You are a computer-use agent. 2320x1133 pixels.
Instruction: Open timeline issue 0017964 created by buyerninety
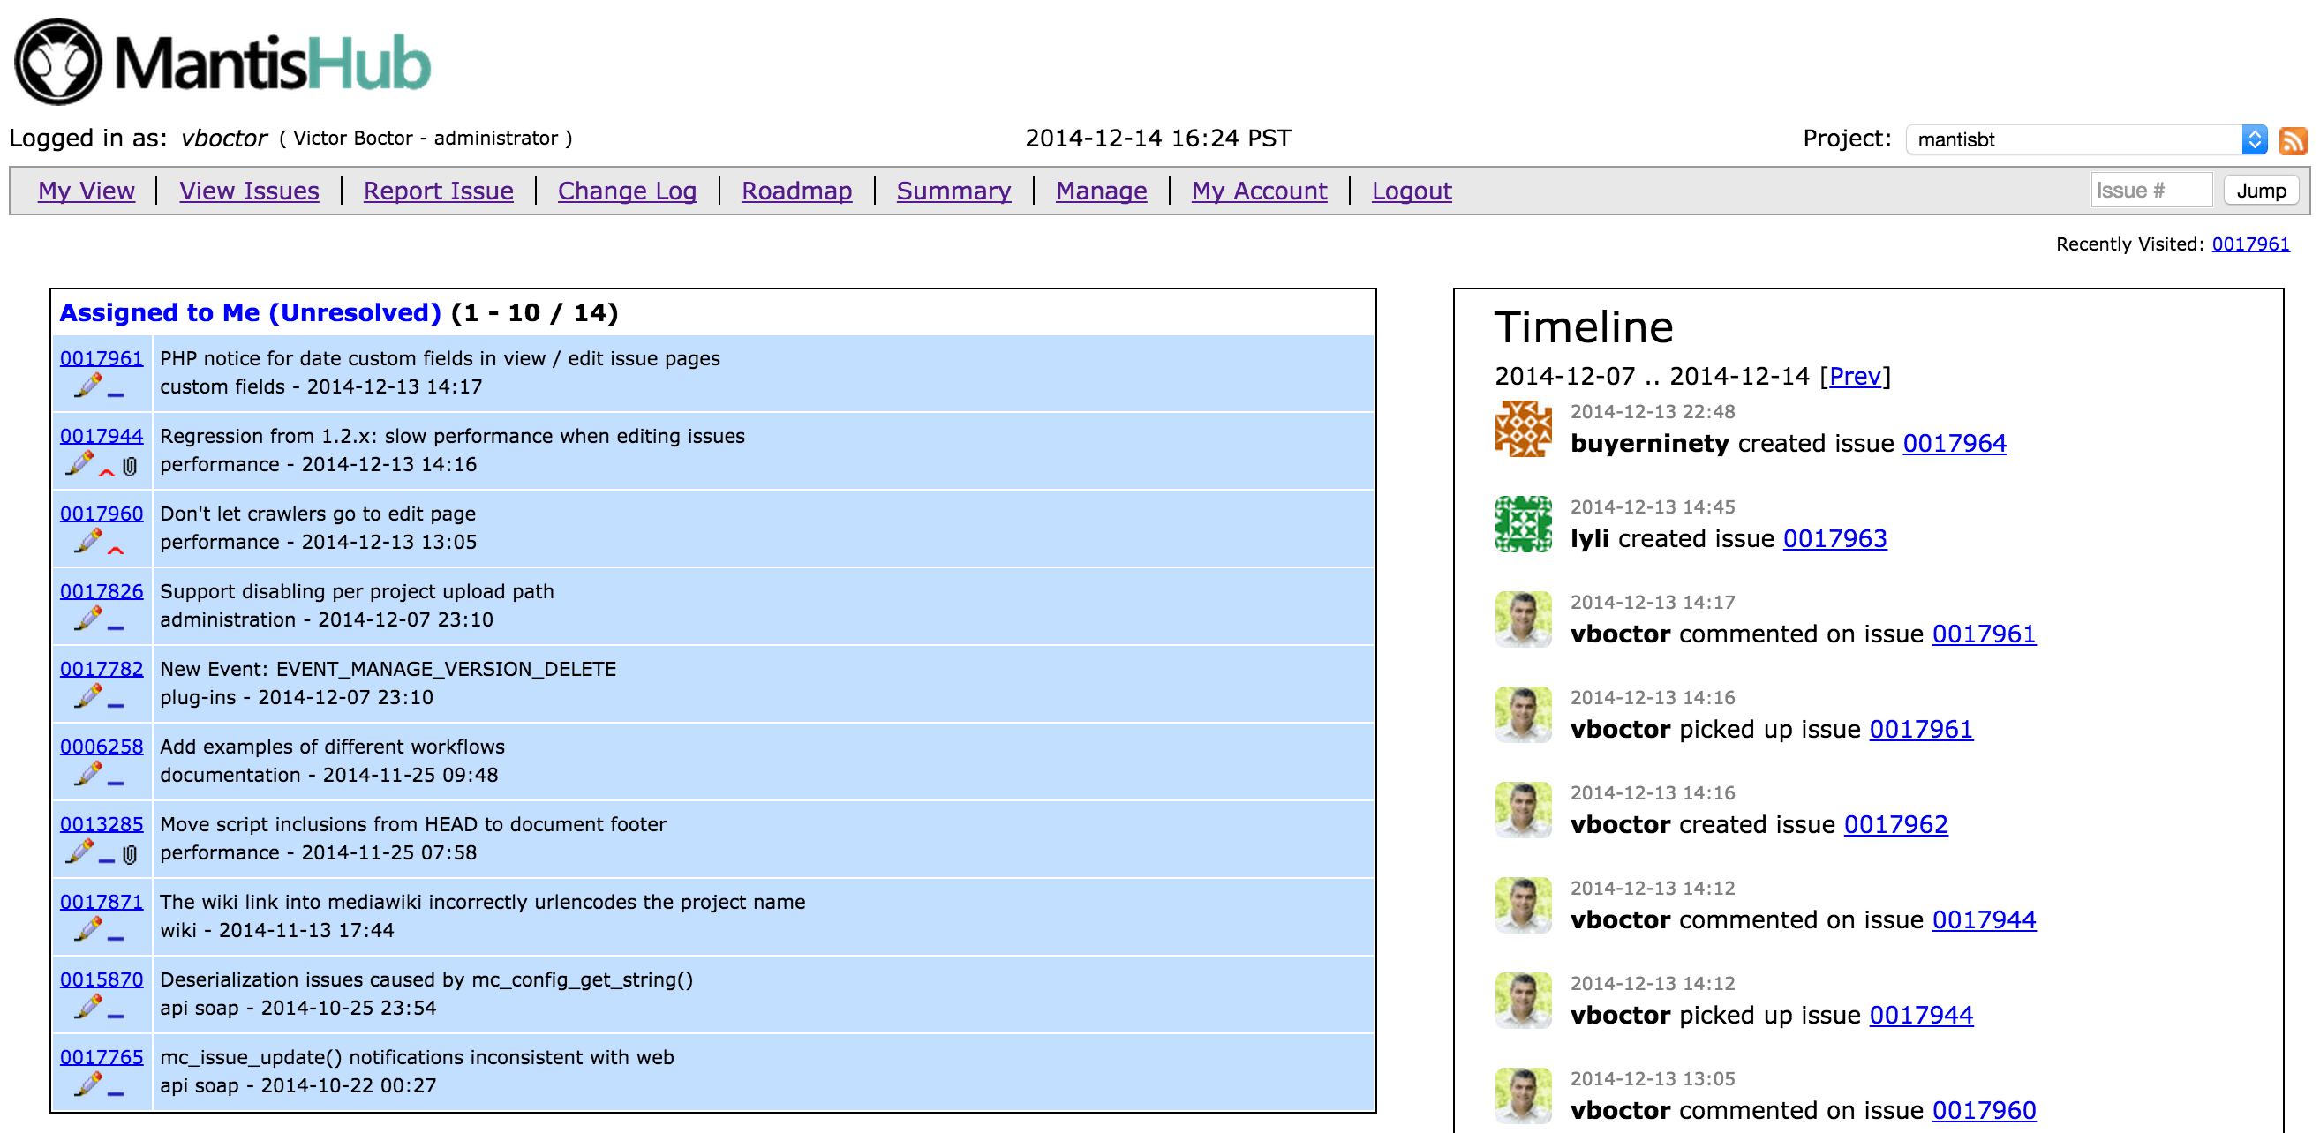pyautogui.click(x=1955, y=443)
